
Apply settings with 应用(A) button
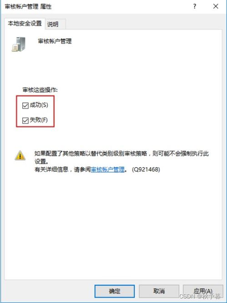pos(203,291)
